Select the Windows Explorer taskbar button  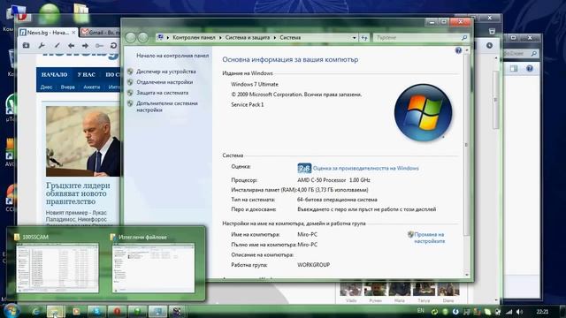56,312
